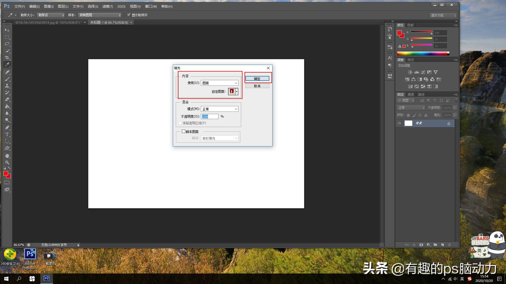
Task: Switch to the 通道 panel tab
Action: click(411, 95)
